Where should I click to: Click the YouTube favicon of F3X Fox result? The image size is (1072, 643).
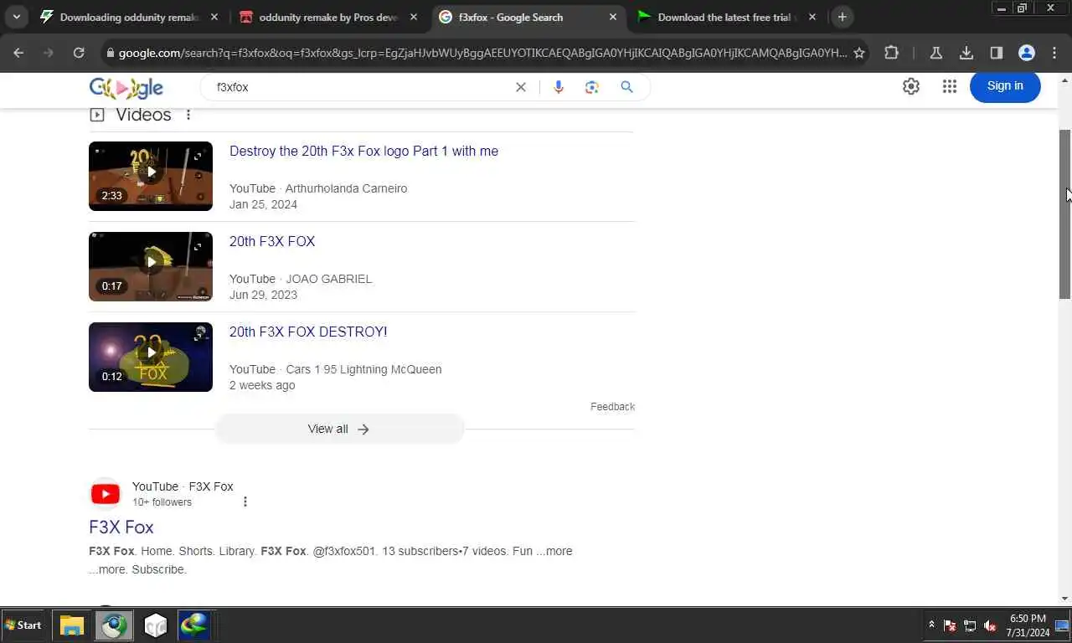coord(106,494)
